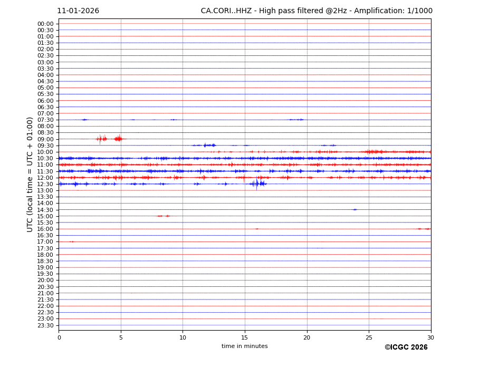The height and width of the screenshot is (367, 489).
Task: Select the 23:30 row label
Action: point(45,325)
